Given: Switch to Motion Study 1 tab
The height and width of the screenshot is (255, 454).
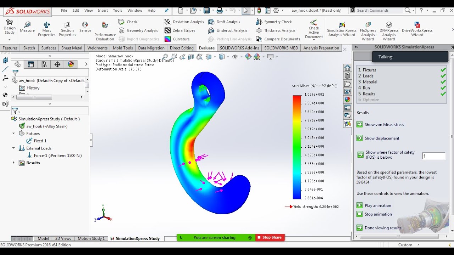Looking at the screenshot, I should click(91, 238).
